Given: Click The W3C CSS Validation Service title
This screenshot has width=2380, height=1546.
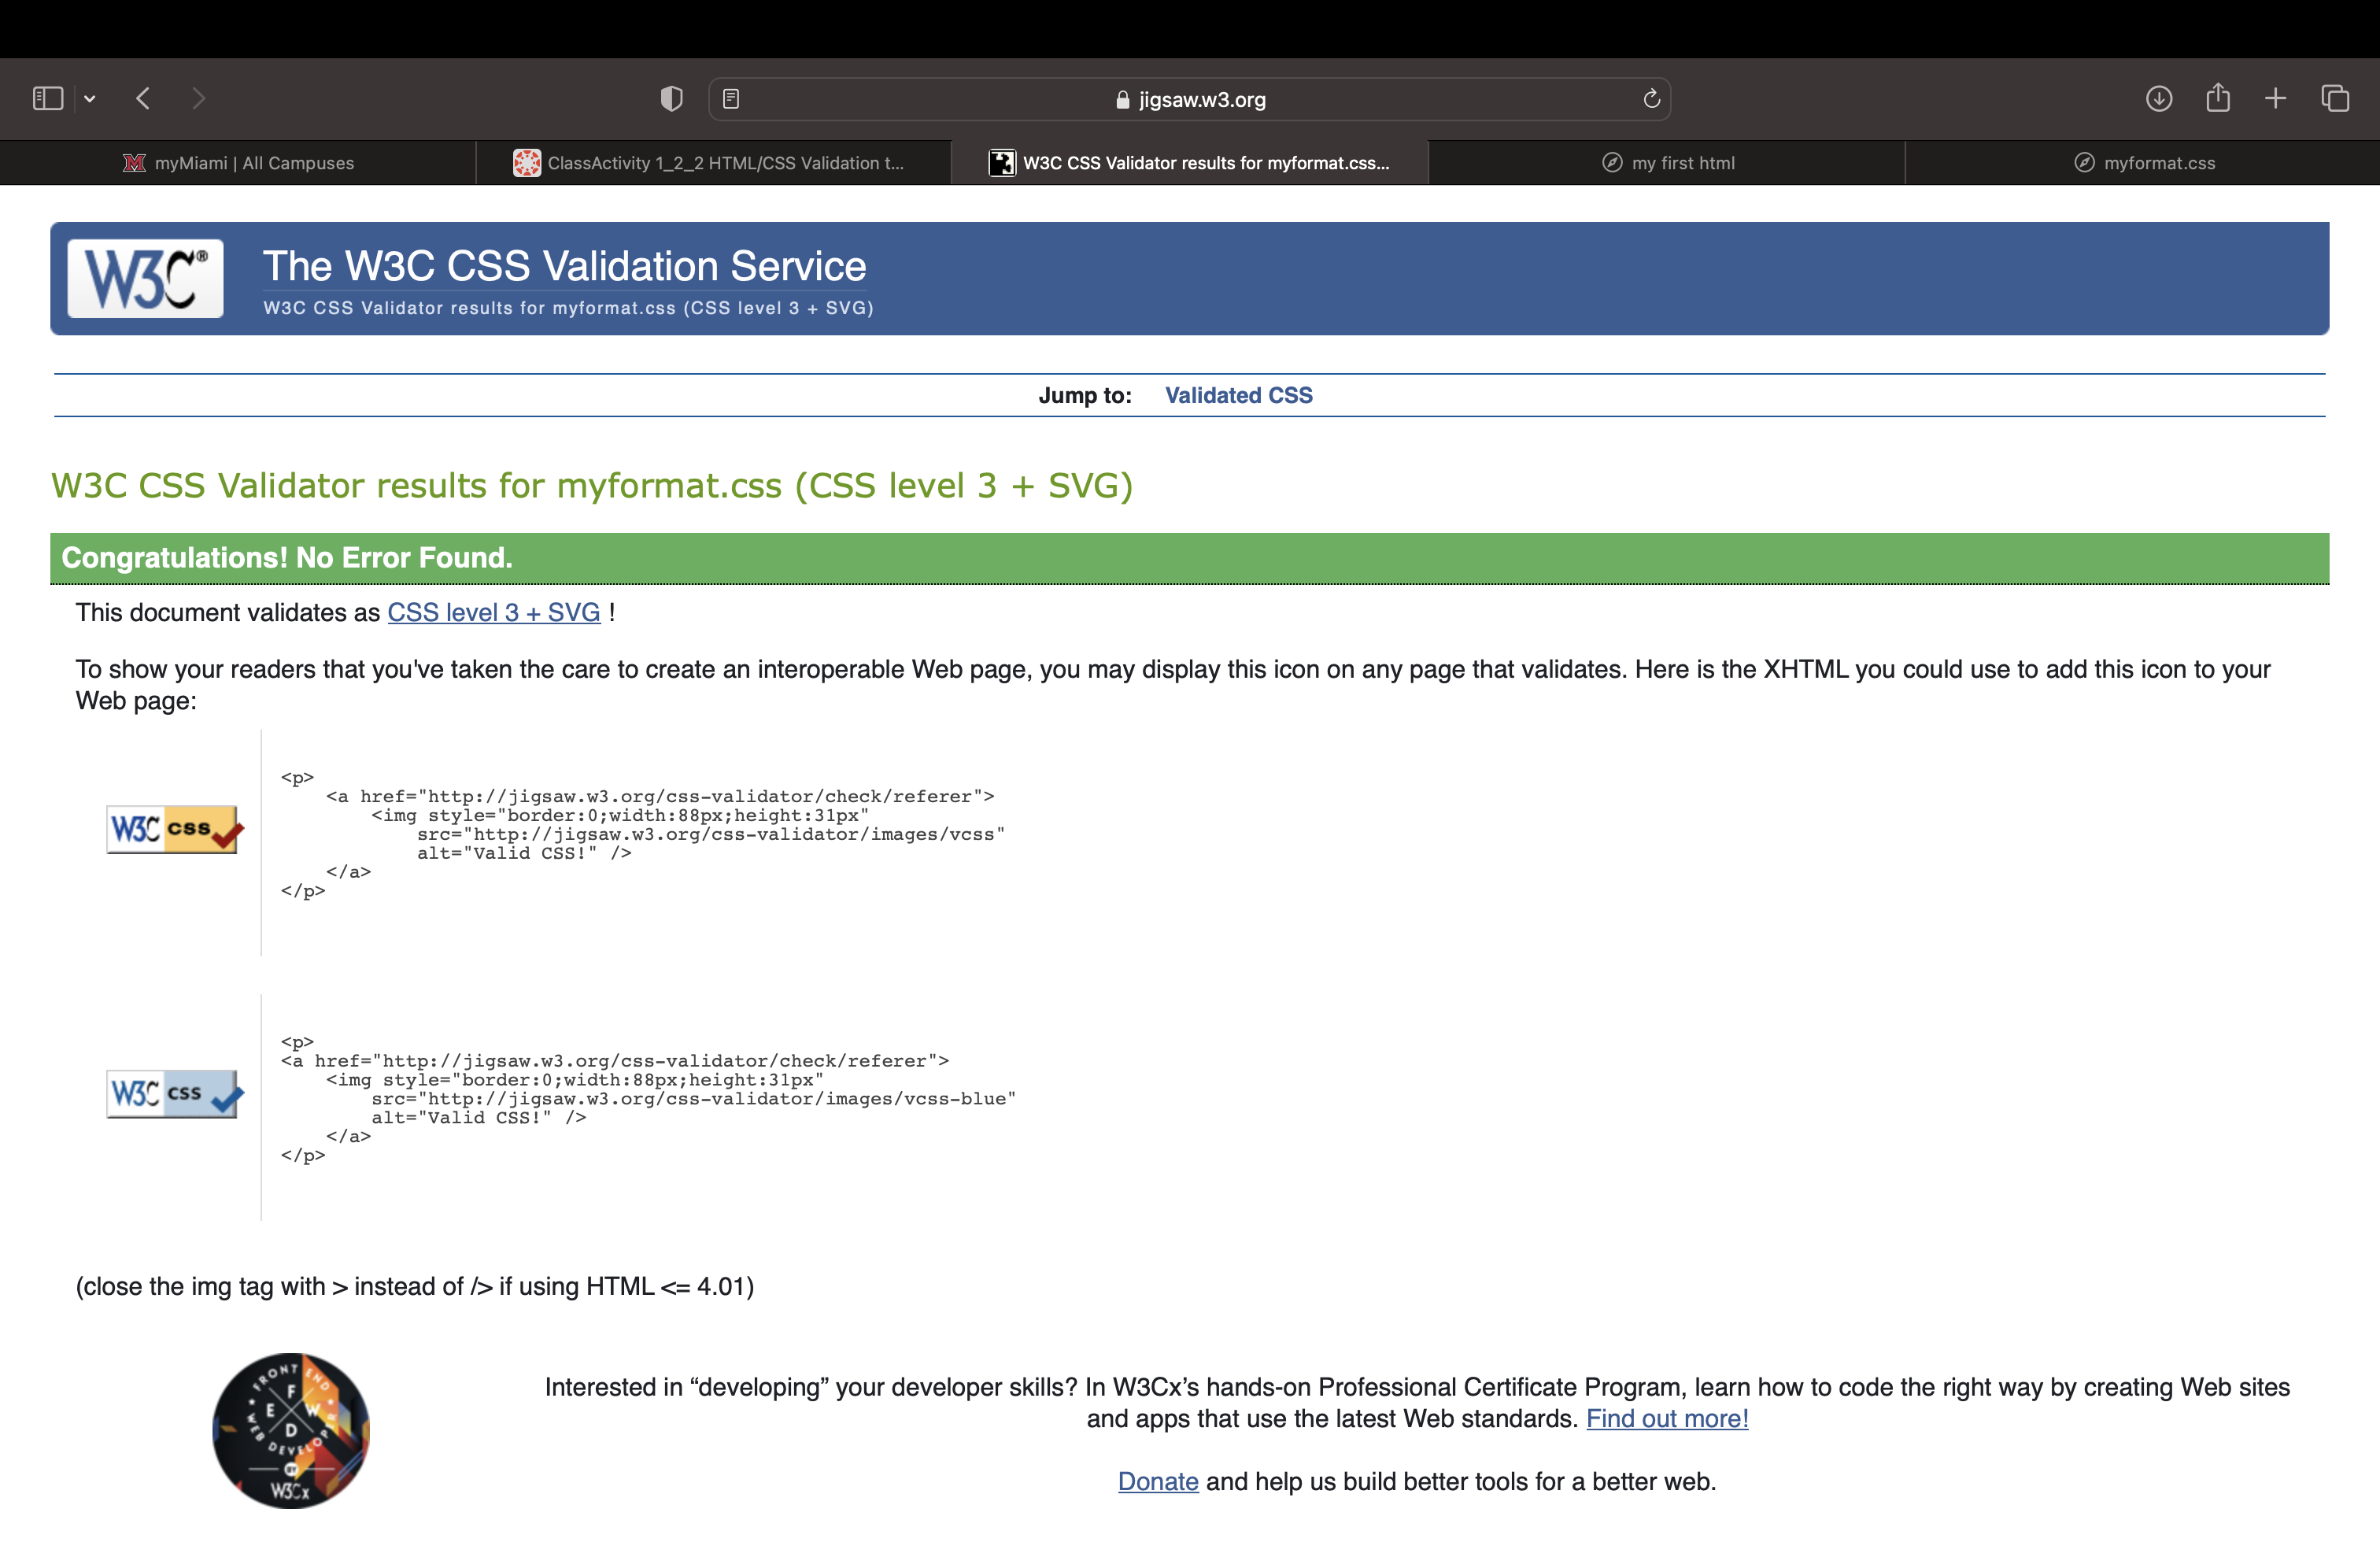Looking at the screenshot, I should 565,266.
